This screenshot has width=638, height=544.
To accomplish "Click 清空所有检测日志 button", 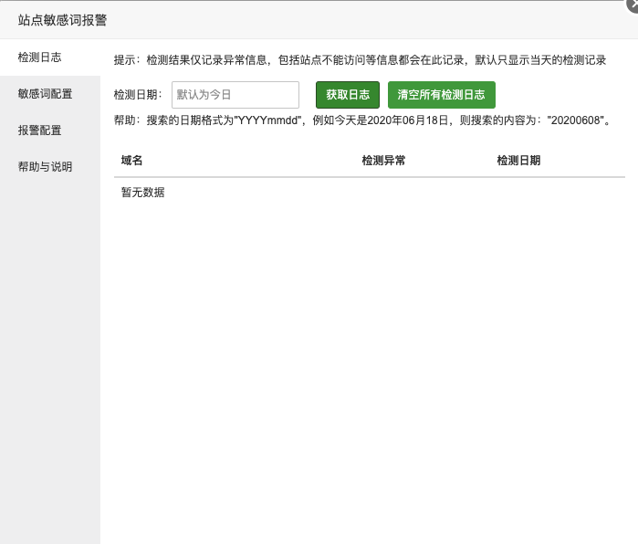I will [x=442, y=95].
